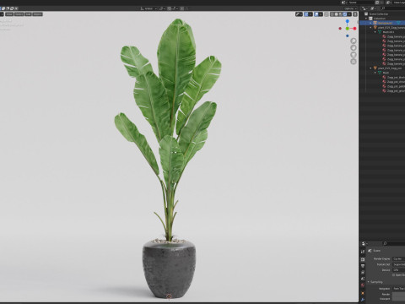Click the pan view hand button
Viewport: 405px width, 304px height.
(x=354, y=47)
